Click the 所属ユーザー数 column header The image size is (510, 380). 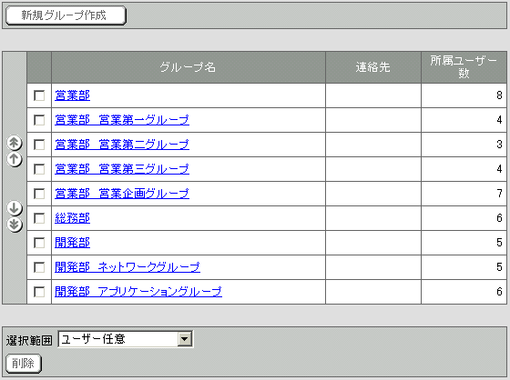coord(464,67)
